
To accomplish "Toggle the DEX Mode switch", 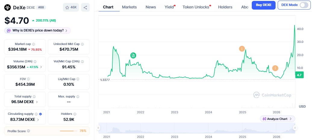I will tap(304, 5).
